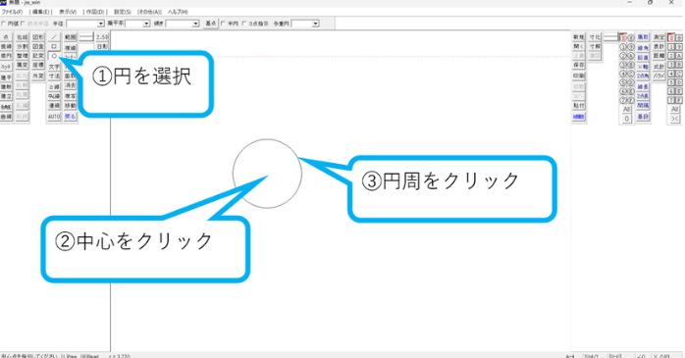This screenshot has width=685, height=358.
Task: Toggle square layer group button A
Action: [679, 56]
